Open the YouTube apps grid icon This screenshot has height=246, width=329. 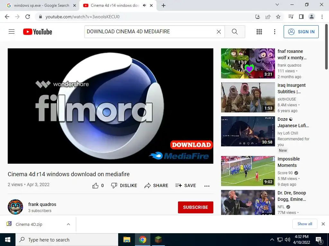(x=259, y=32)
